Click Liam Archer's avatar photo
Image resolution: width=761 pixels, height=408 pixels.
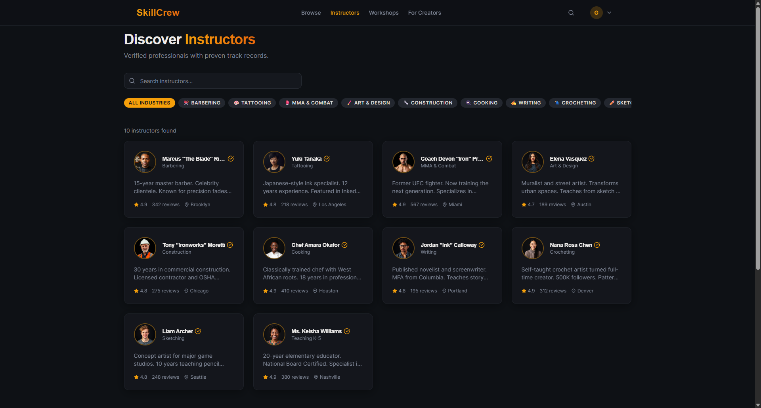145,334
